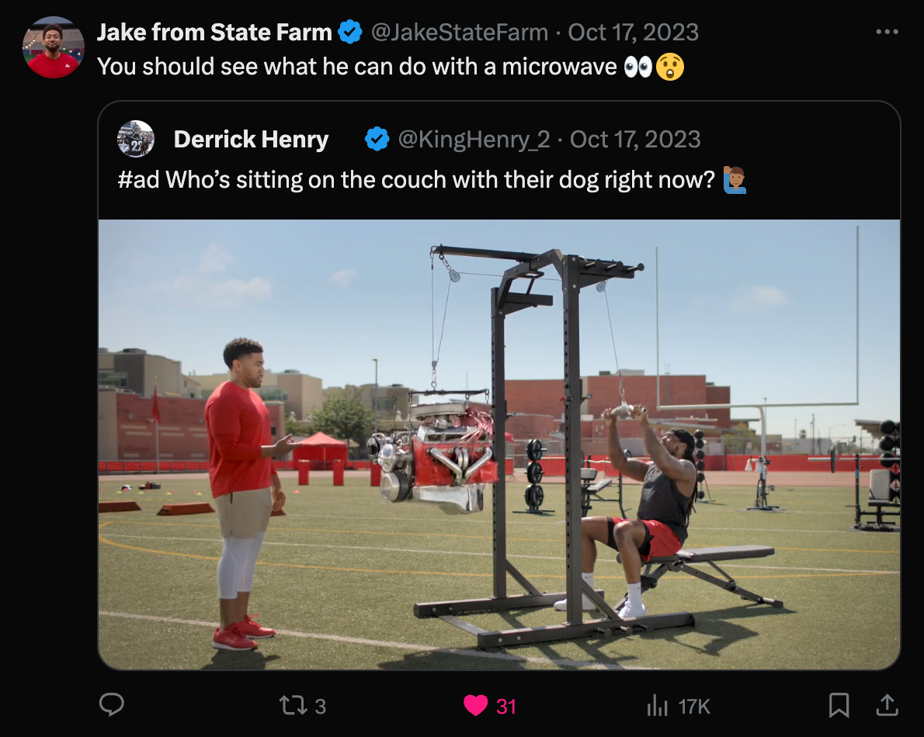Click the repost count of 3
The image size is (924, 737).
(x=320, y=706)
